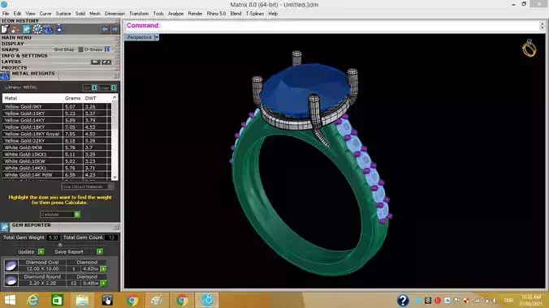The width and height of the screenshot is (549, 308).
Task: Open Windows Start button
Action: [x=10, y=301]
